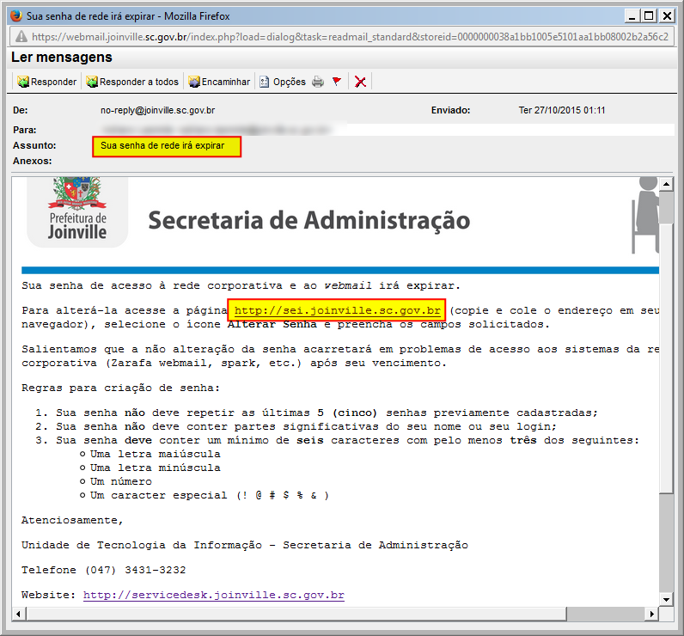Viewport: 684px width, 636px height.
Task: Click Responder a todos button
Action: click(x=132, y=82)
